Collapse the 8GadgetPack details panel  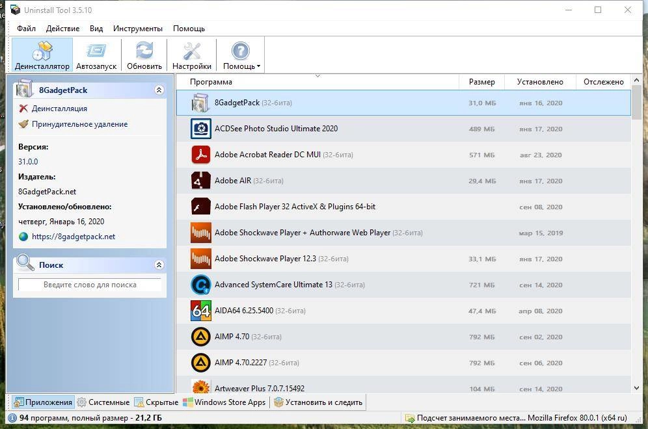[x=159, y=90]
